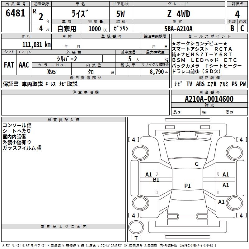This screenshot has height=249, width=249.
Task: Click air conditioner value AAC
Action: click(24, 65)
